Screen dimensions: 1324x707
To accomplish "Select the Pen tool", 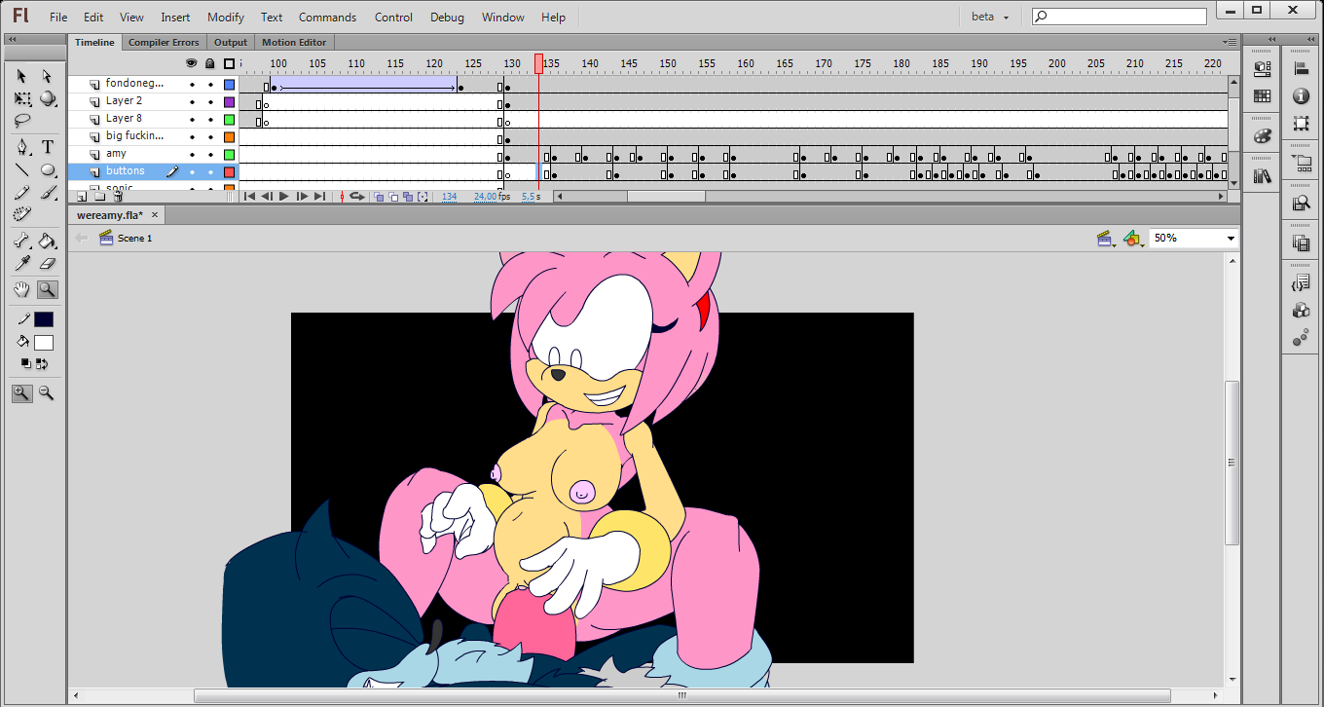I will tap(21, 147).
